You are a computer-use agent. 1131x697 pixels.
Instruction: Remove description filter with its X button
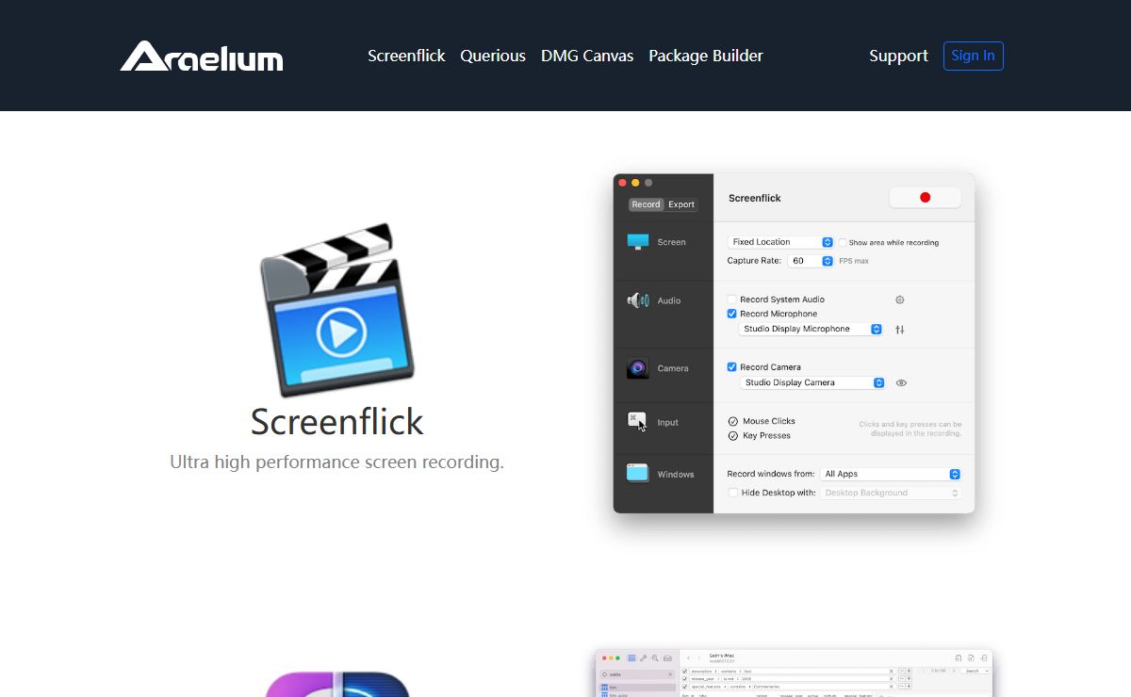[891, 672]
